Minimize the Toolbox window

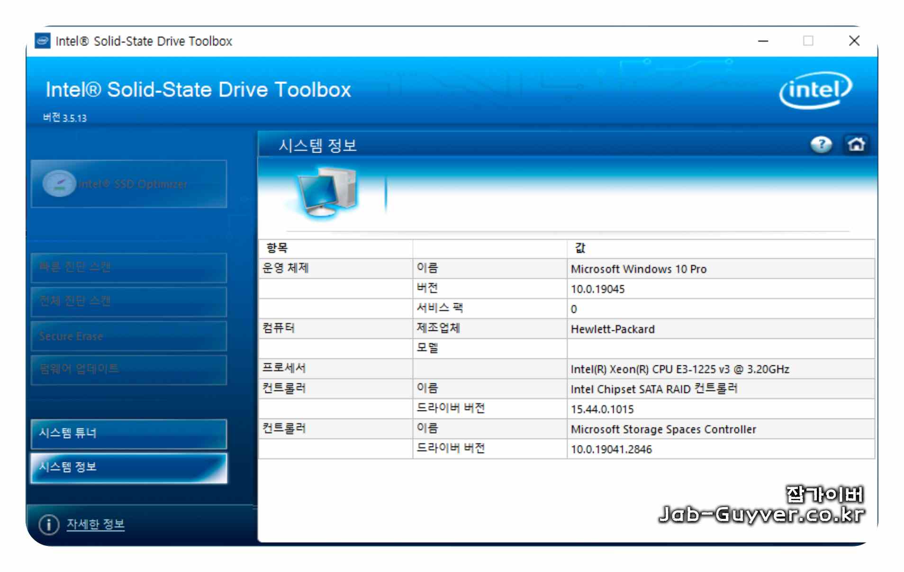coord(763,41)
